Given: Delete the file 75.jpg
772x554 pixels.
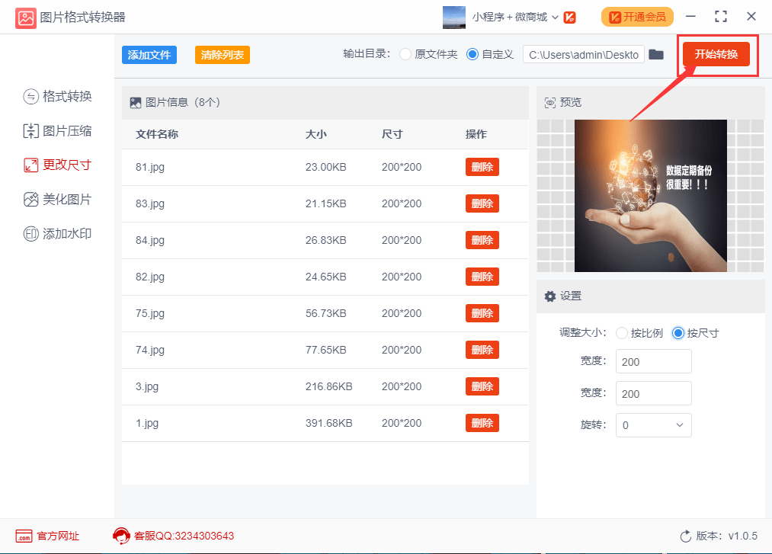Looking at the screenshot, I should (x=482, y=313).
